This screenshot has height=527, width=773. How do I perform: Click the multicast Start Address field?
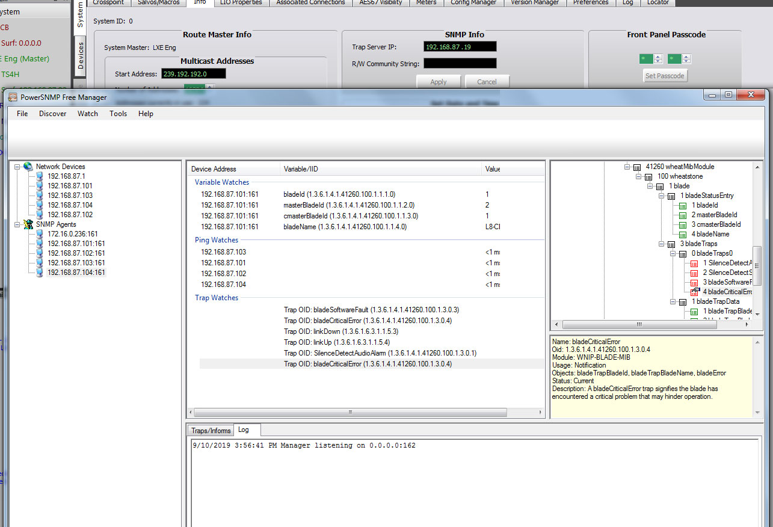(x=193, y=74)
